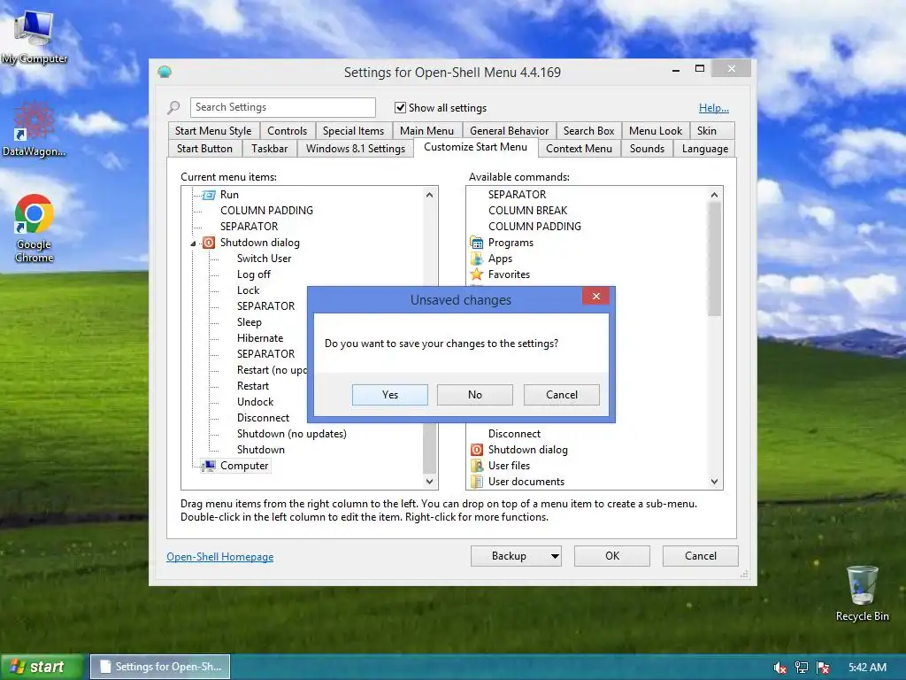The width and height of the screenshot is (906, 680).
Task: Select Hibernate in menu items
Action: [x=260, y=338]
